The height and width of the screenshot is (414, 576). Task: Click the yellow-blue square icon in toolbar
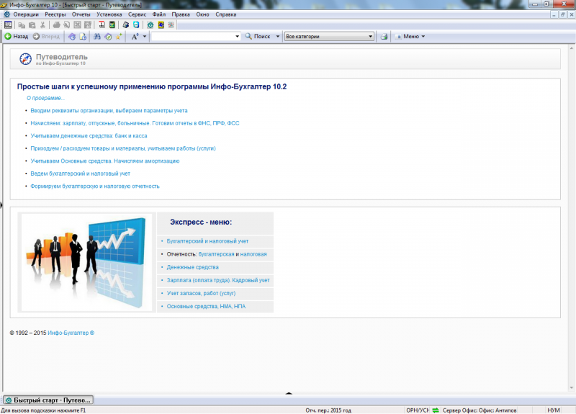coord(161,25)
